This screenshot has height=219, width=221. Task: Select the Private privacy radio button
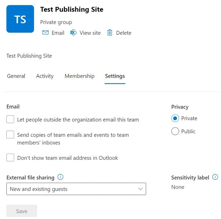(175, 118)
